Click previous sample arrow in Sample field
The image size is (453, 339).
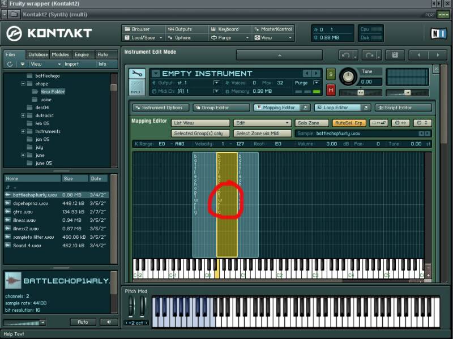click(x=422, y=134)
